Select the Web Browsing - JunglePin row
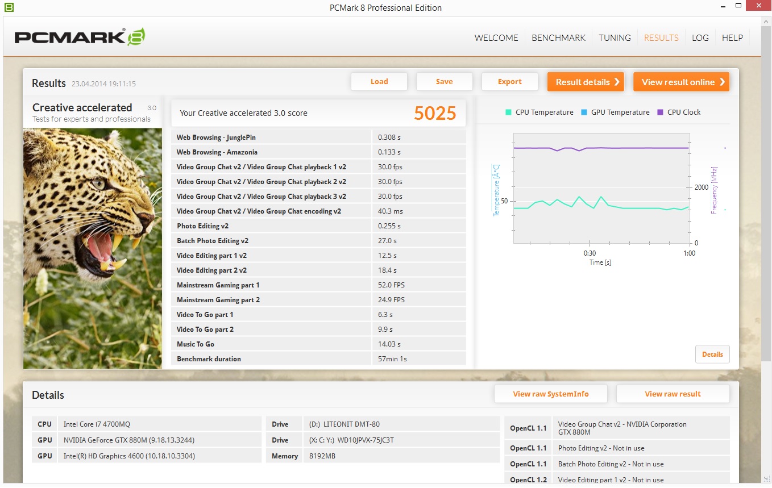The image size is (772, 488). pyautogui.click(x=318, y=137)
